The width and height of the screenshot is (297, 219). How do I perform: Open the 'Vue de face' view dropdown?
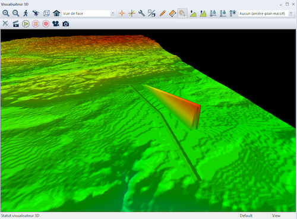89,14
